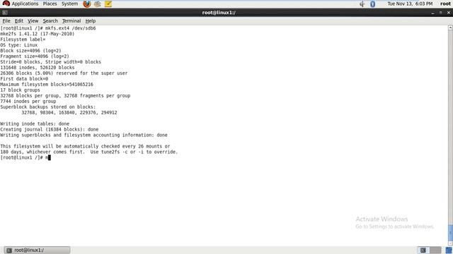Switch to the second grey workspace
The image size is (453, 254).
(435, 250)
